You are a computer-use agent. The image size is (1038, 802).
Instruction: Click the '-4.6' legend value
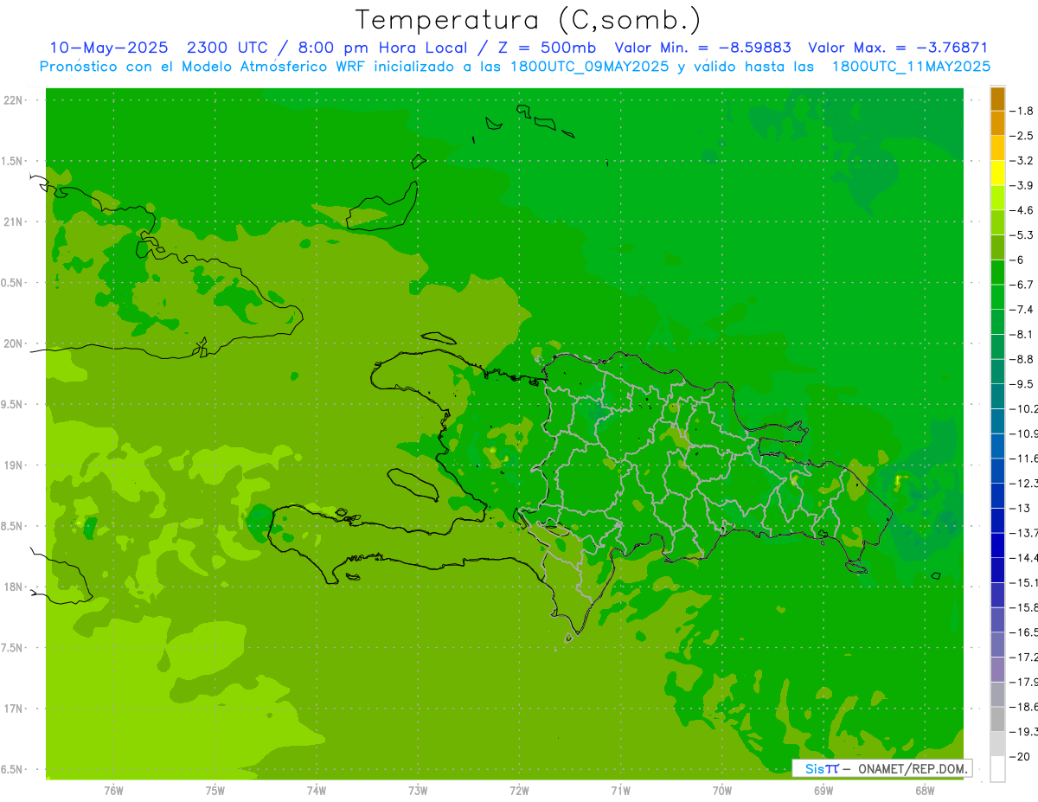(1023, 210)
